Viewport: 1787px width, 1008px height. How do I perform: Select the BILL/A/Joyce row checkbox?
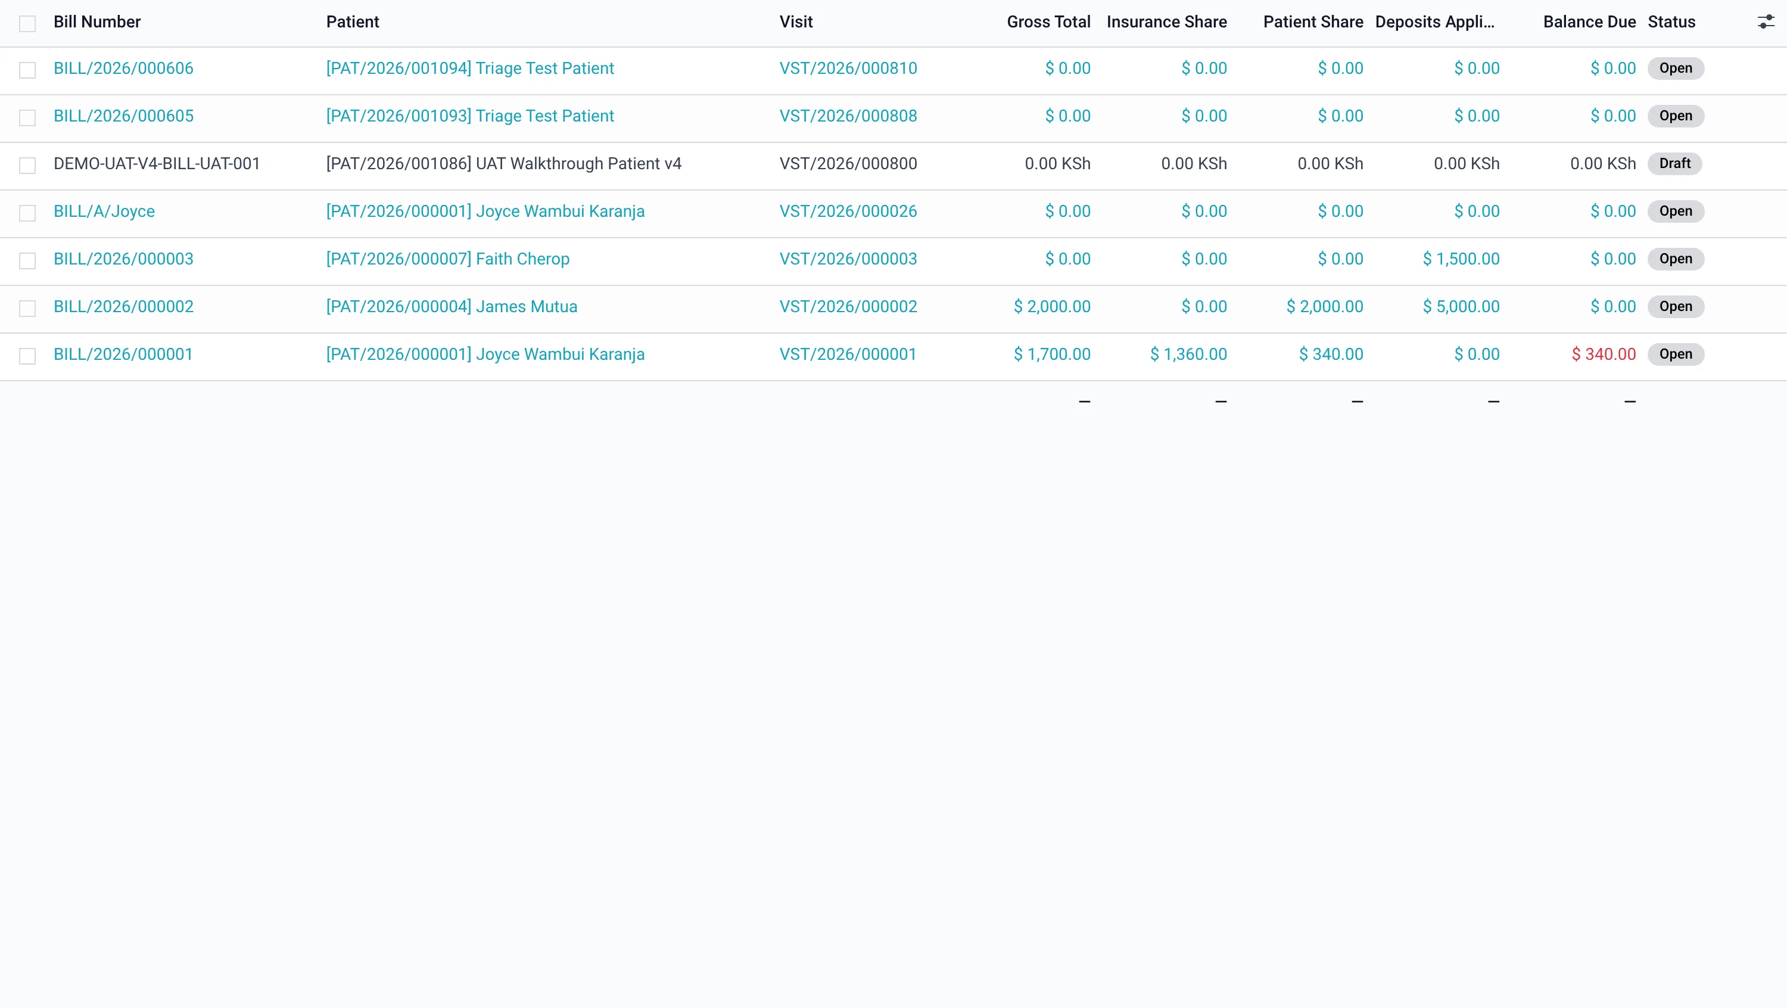[x=27, y=213]
